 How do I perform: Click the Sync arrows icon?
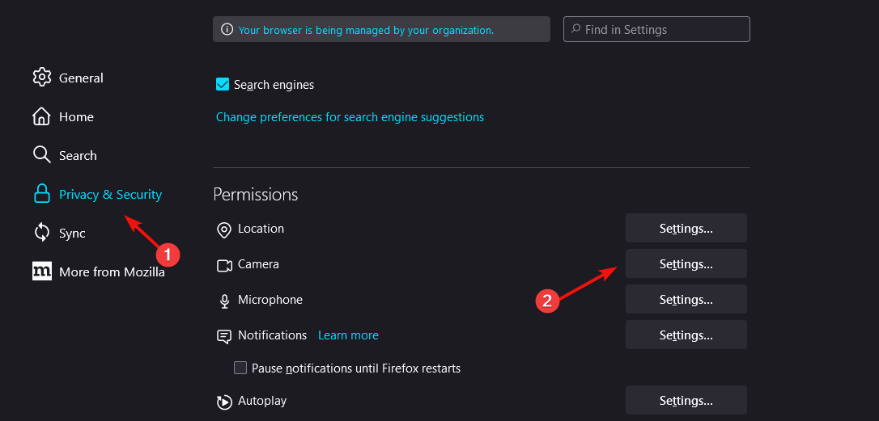[42, 233]
